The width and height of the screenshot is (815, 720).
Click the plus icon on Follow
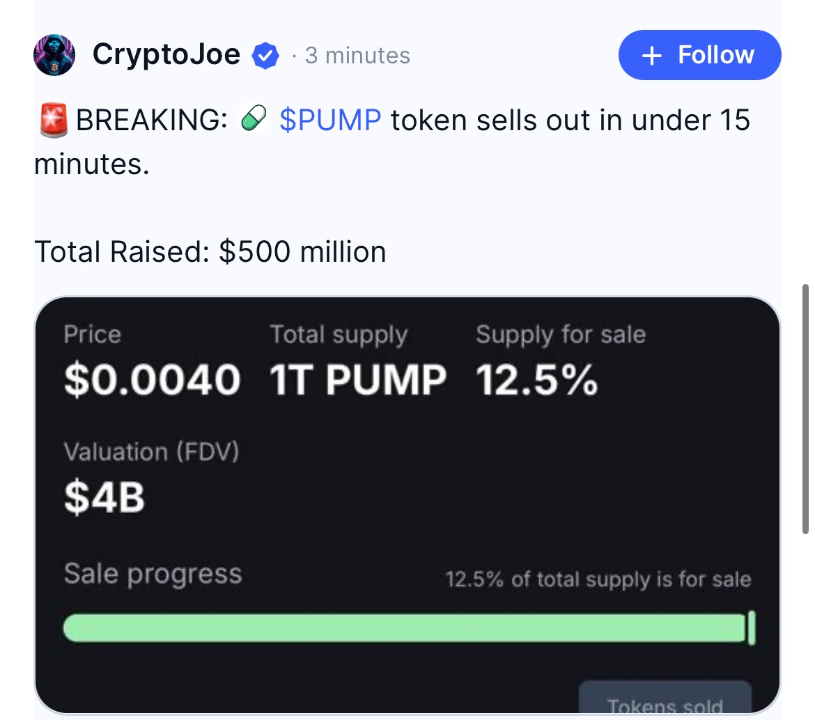tap(651, 56)
